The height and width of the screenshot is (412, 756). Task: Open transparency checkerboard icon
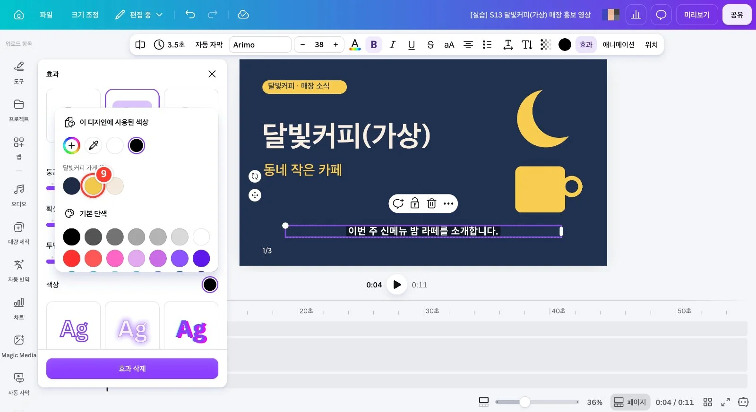coord(546,44)
